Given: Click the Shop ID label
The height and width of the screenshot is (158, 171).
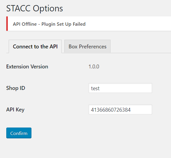Looking at the screenshot, I should click(x=16, y=88).
